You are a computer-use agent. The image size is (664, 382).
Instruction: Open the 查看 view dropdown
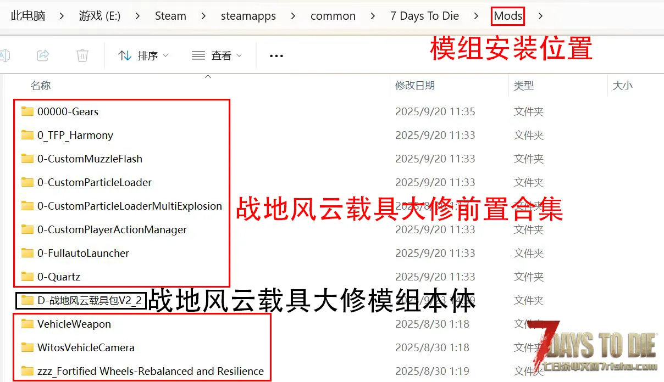(x=217, y=55)
